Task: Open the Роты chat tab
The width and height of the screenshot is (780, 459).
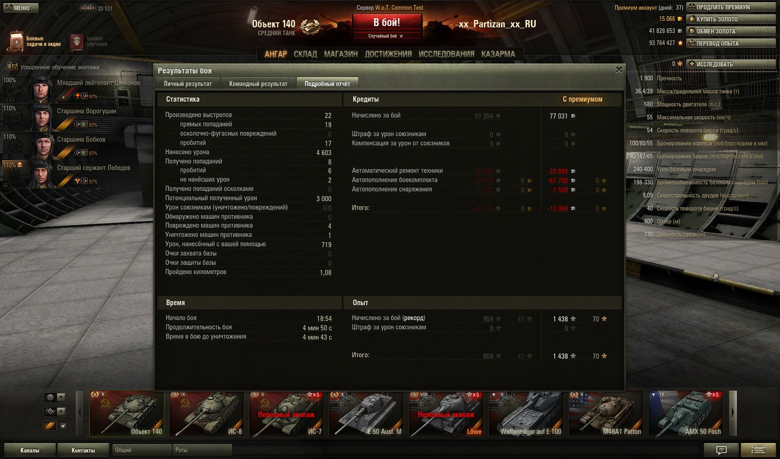Action: coord(202,450)
